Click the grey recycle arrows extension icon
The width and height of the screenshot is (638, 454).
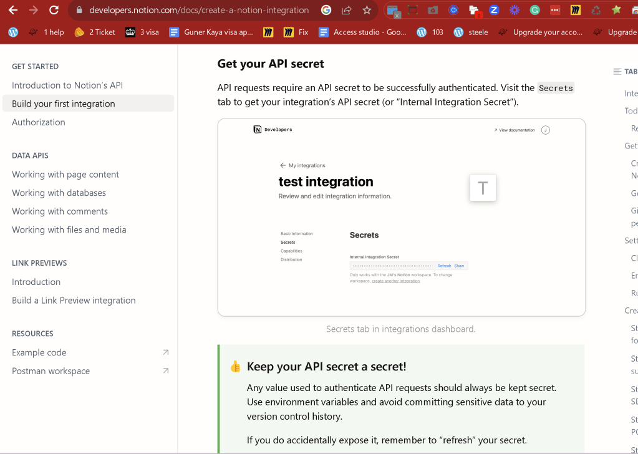(x=596, y=10)
